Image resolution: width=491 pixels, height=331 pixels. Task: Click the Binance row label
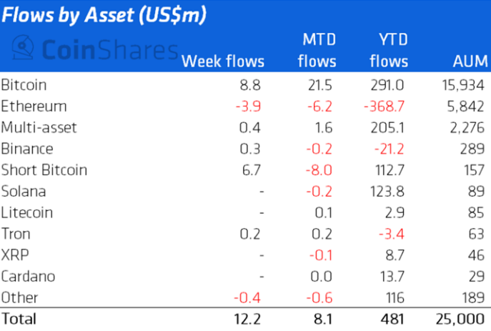click(26, 149)
